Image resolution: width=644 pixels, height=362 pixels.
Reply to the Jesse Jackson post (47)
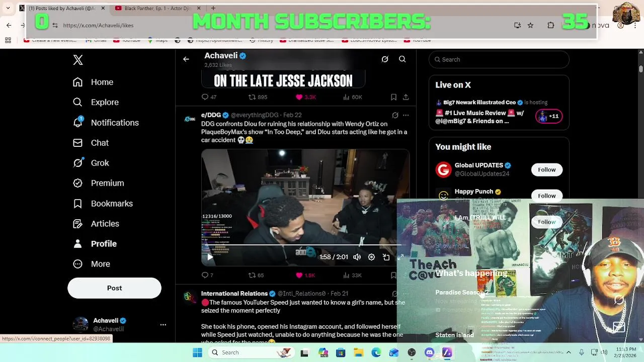pyautogui.click(x=209, y=97)
